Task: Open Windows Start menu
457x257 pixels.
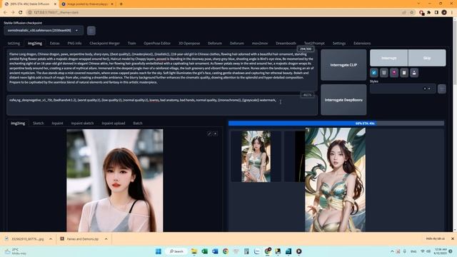Action: (x=159, y=251)
